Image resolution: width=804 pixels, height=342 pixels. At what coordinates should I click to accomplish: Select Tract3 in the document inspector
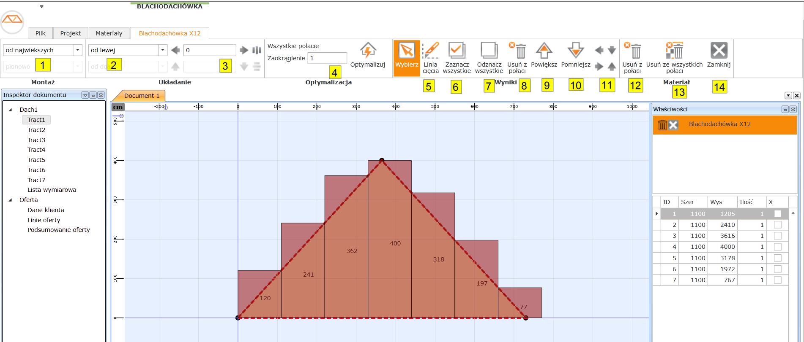tap(36, 140)
